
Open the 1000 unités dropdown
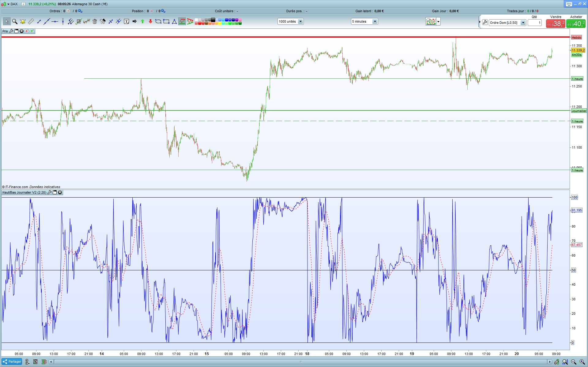point(300,21)
